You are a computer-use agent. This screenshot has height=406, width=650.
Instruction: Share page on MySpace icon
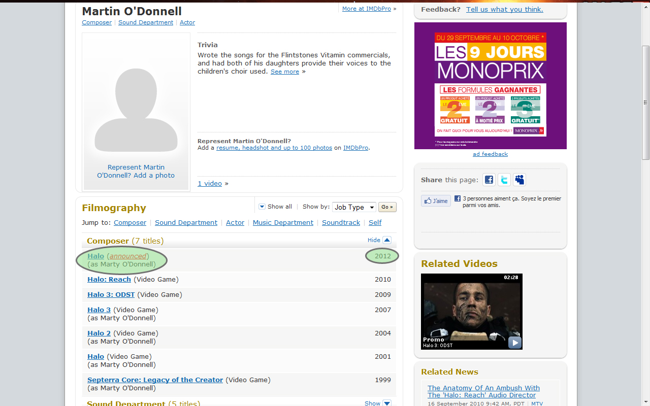(519, 180)
